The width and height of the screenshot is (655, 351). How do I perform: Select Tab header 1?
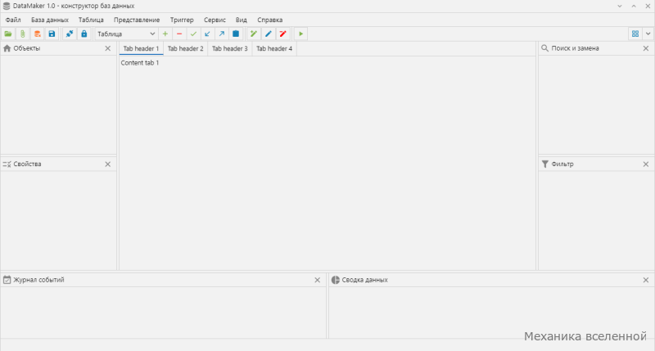coord(141,48)
